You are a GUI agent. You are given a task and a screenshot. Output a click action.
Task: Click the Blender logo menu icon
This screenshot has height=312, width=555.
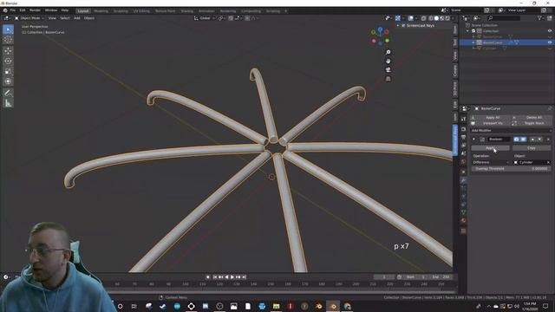(x=5, y=10)
